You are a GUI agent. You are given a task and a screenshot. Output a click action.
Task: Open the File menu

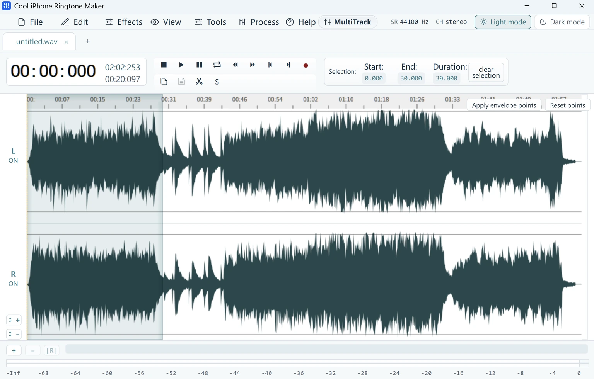tap(30, 22)
